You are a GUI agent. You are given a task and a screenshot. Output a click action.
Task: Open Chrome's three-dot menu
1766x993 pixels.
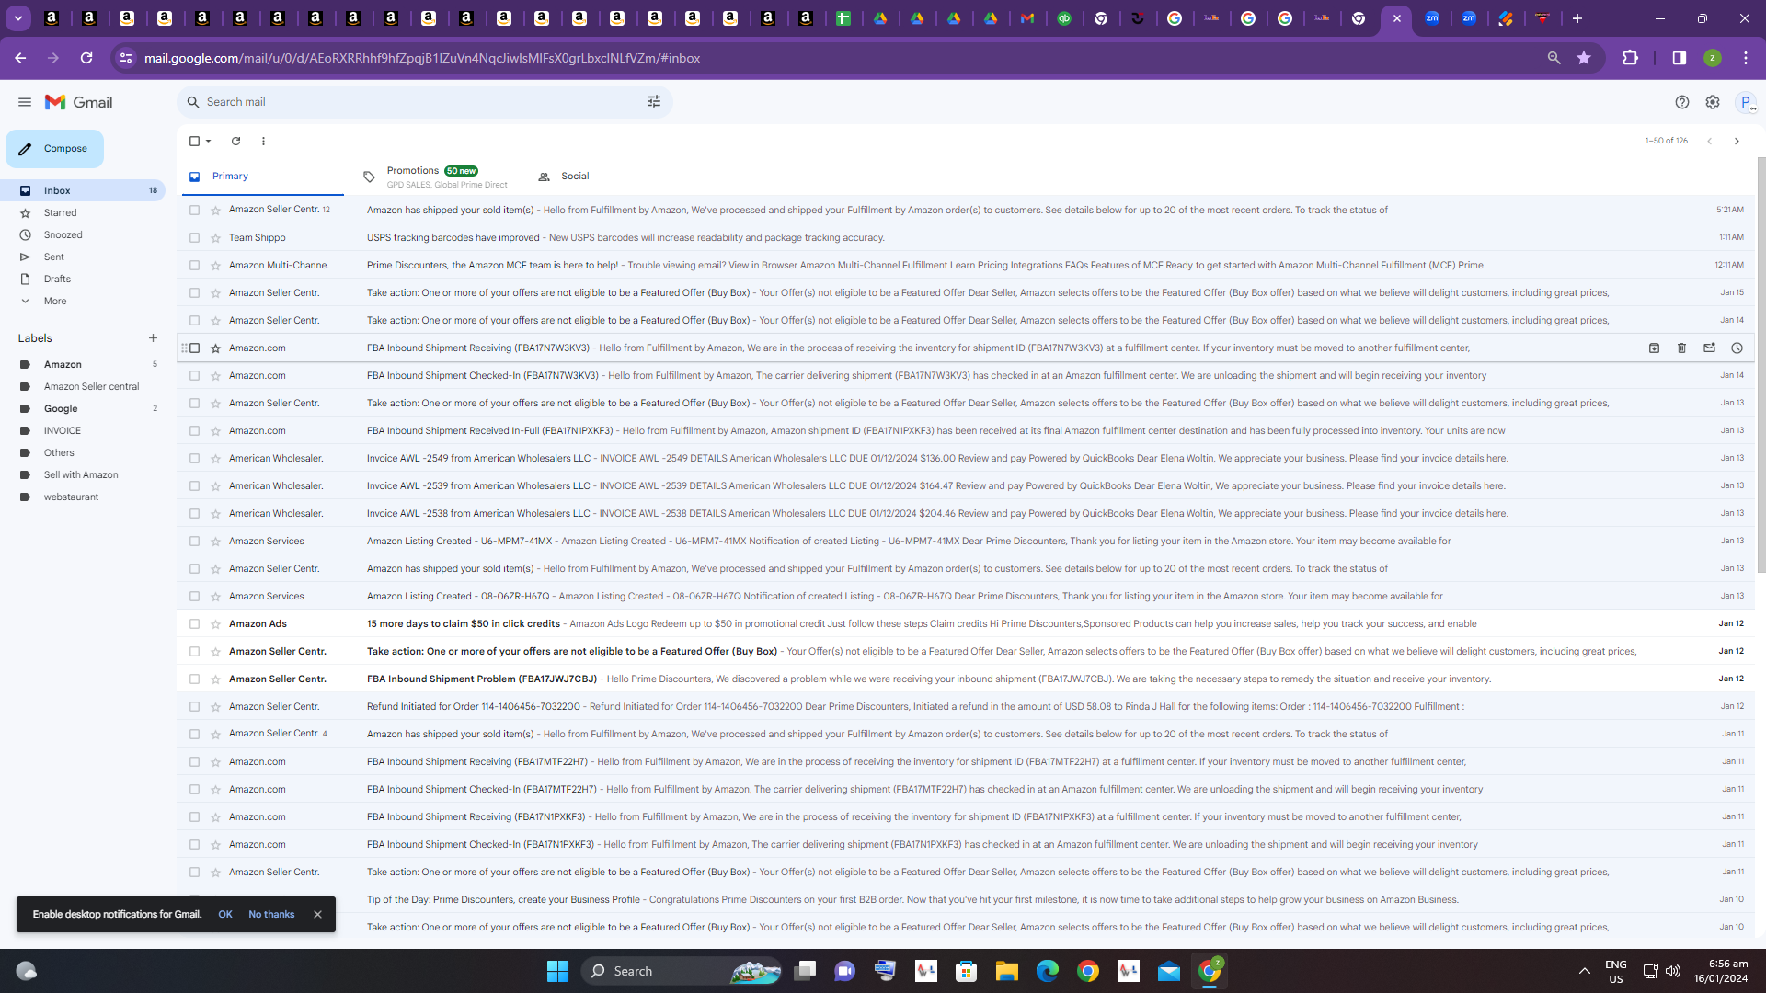[x=1746, y=58]
